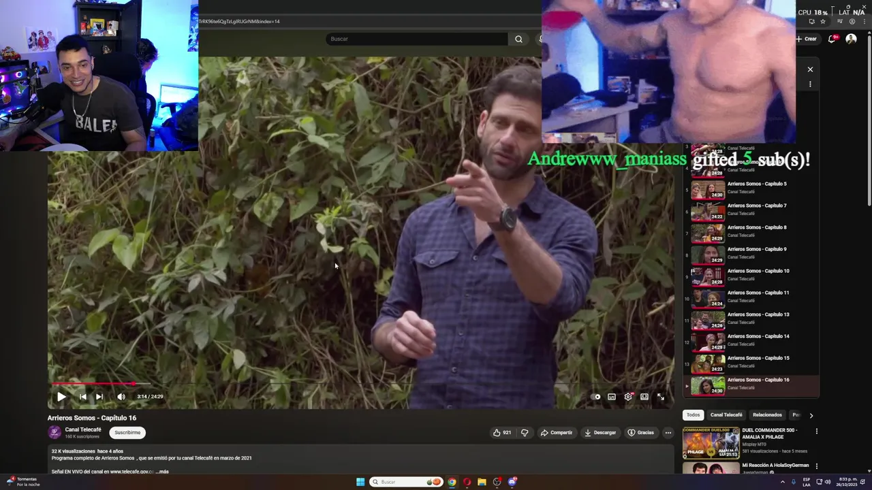Toggle the autoplay switch in the player

(x=597, y=397)
